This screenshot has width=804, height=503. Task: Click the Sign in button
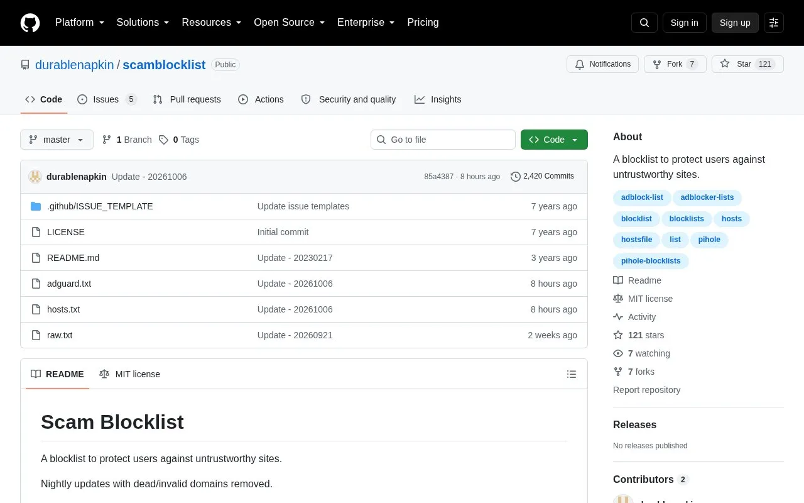tap(684, 23)
